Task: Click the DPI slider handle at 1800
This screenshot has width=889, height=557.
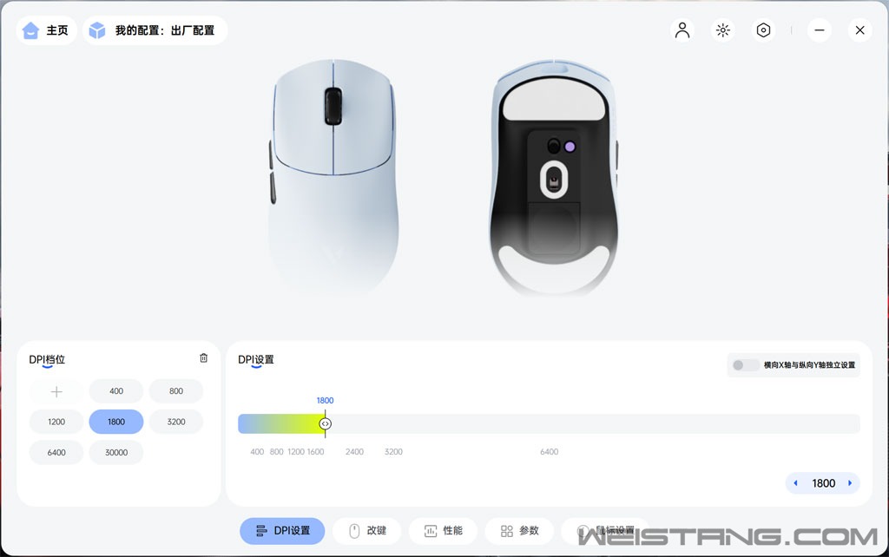Action: [x=325, y=424]
